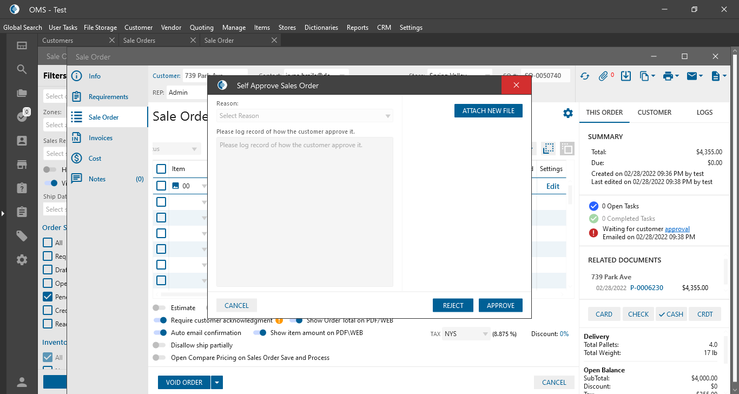Open the NYS tax dropdown
The image size is (739, 394).
466,334
